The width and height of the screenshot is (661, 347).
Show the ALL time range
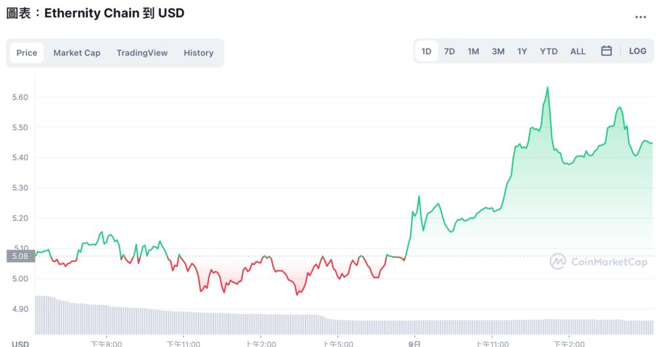578,51
